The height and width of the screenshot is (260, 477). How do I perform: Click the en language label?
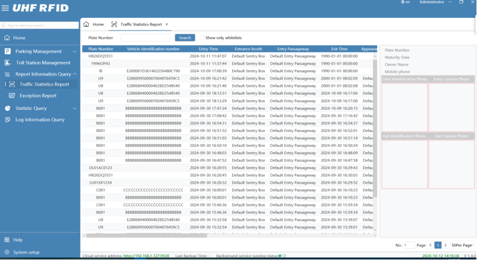408,2
